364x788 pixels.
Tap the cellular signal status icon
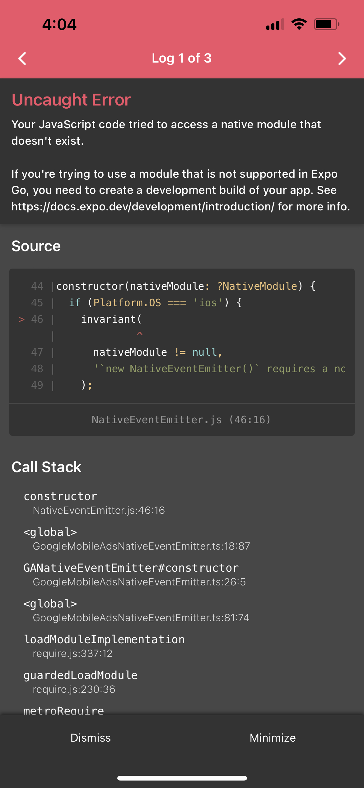[275, 24]
